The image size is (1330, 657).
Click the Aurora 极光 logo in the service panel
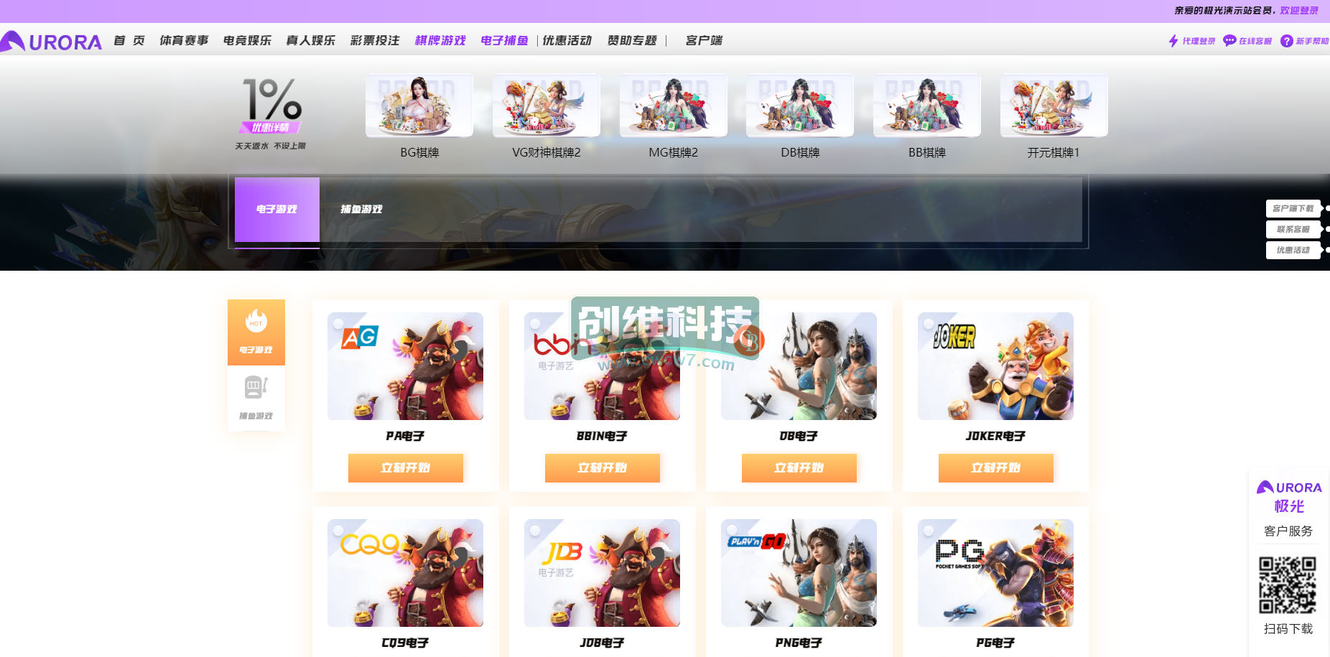click(x=1289, y=496)
